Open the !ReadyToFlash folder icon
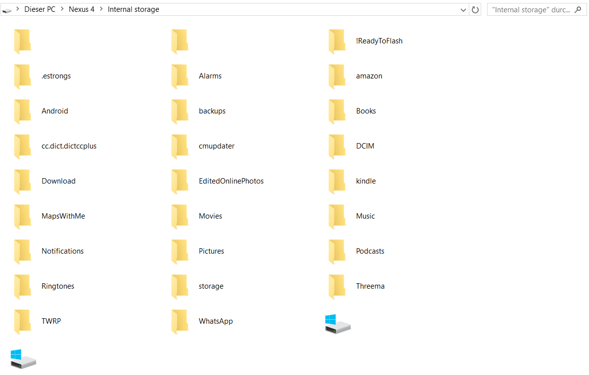589x375 pixels. tap(337, 41)
